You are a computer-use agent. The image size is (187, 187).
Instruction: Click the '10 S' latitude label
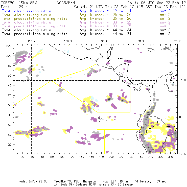182,154
